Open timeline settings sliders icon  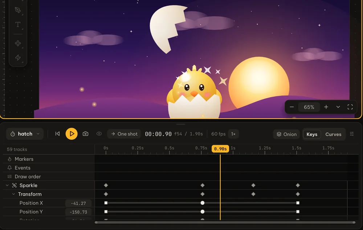tap(352, 134)
